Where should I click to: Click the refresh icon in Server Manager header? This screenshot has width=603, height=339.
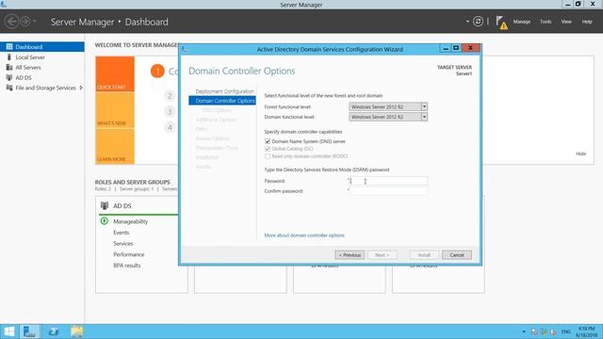tap(478, 22)
